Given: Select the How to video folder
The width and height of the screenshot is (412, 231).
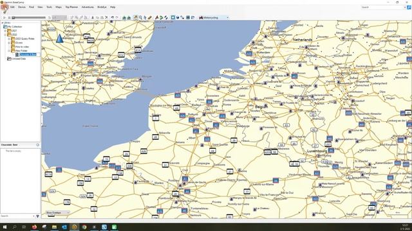Looking at the screenshot, I should 23,47.
